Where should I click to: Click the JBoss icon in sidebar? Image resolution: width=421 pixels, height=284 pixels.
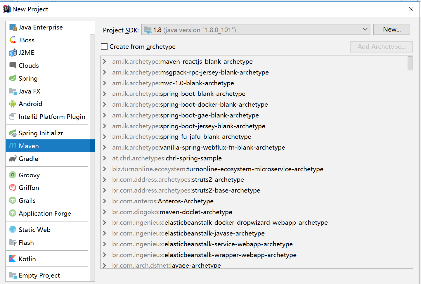13,40
